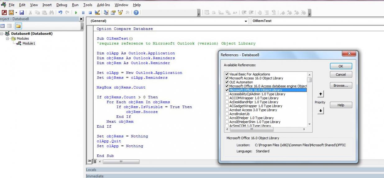Image resolution: width=384 pixels, height=178 pixels.
Task: Check ACCOMWrapper 1.0 Type Library
Action: click(227, 98)
